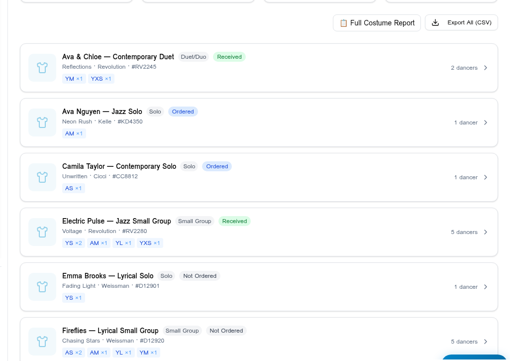This screenshot has height=361, width=510.
Task: Click Solo tag on Ava Nguyen card
Action: click(x=155, y=112)
